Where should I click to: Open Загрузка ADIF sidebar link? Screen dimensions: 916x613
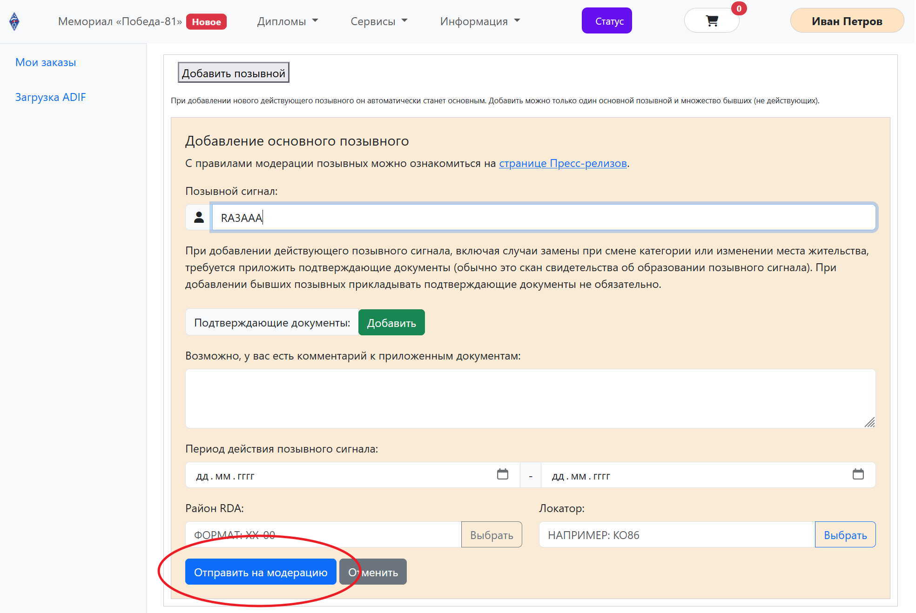click(50, 97)
